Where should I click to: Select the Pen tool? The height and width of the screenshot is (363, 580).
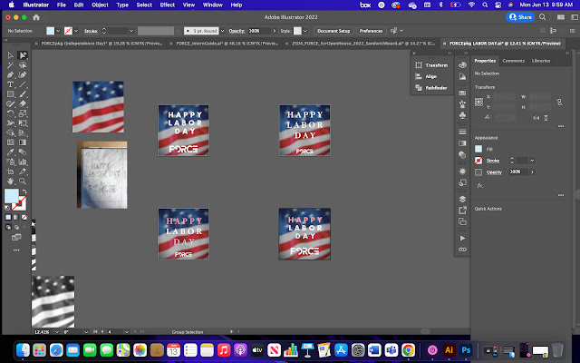tap(10, 74)
